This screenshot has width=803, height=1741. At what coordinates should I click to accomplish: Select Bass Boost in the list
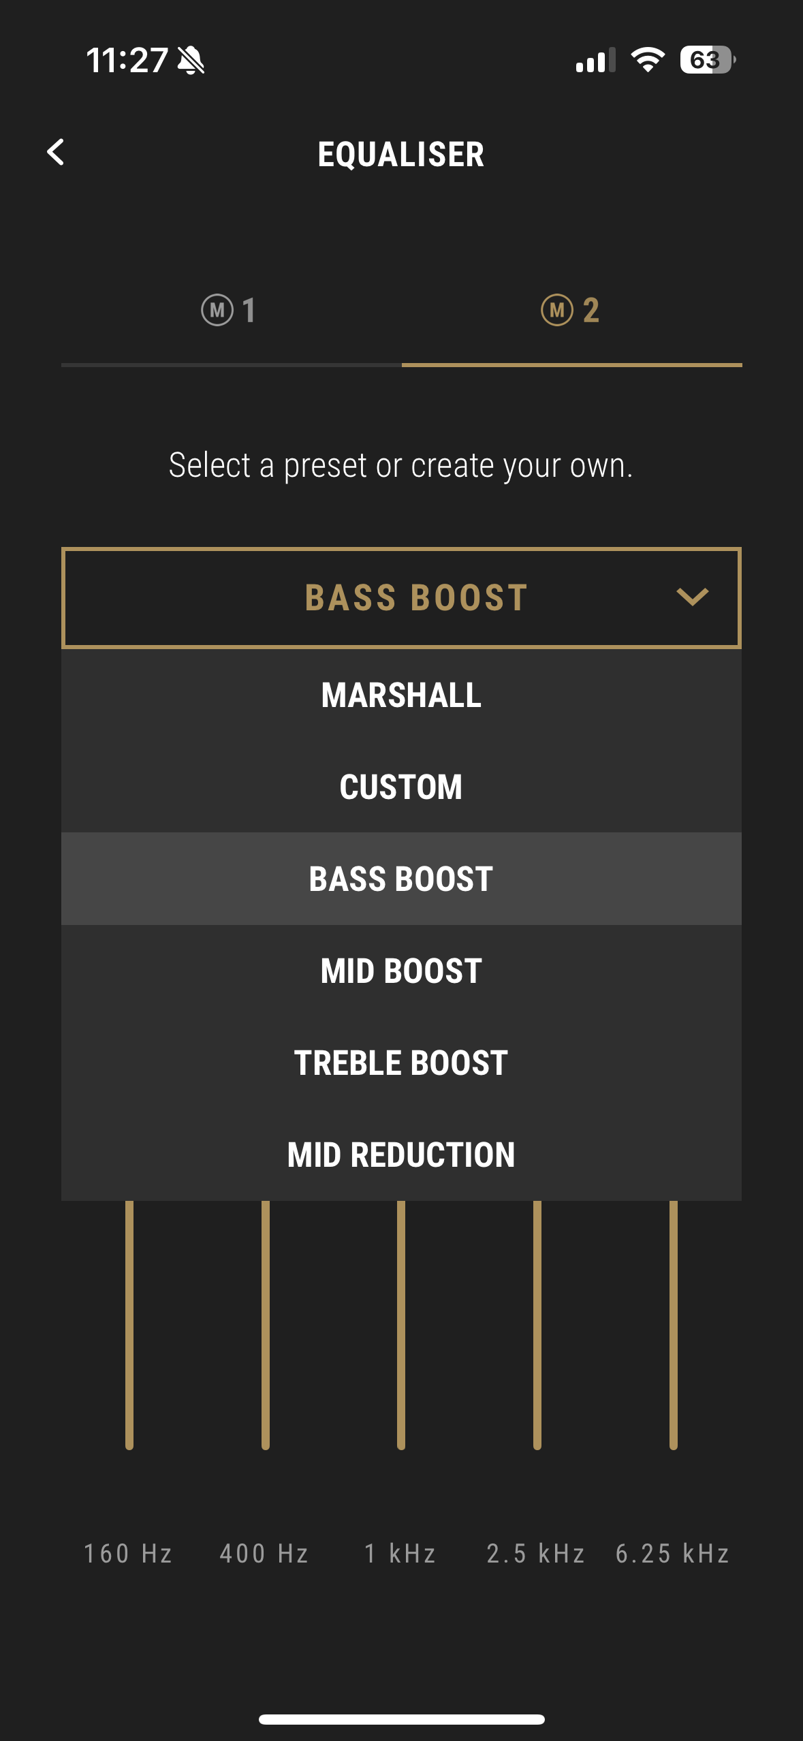pos(401,879)
